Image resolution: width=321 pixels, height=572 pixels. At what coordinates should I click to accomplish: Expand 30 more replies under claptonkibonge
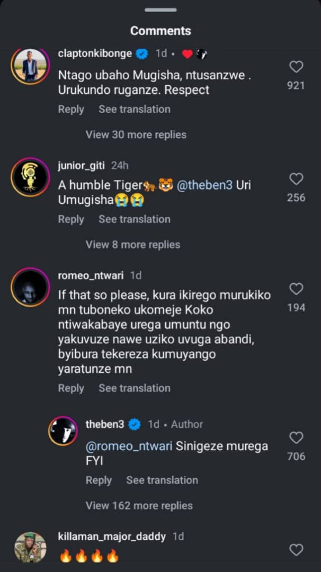136,135
